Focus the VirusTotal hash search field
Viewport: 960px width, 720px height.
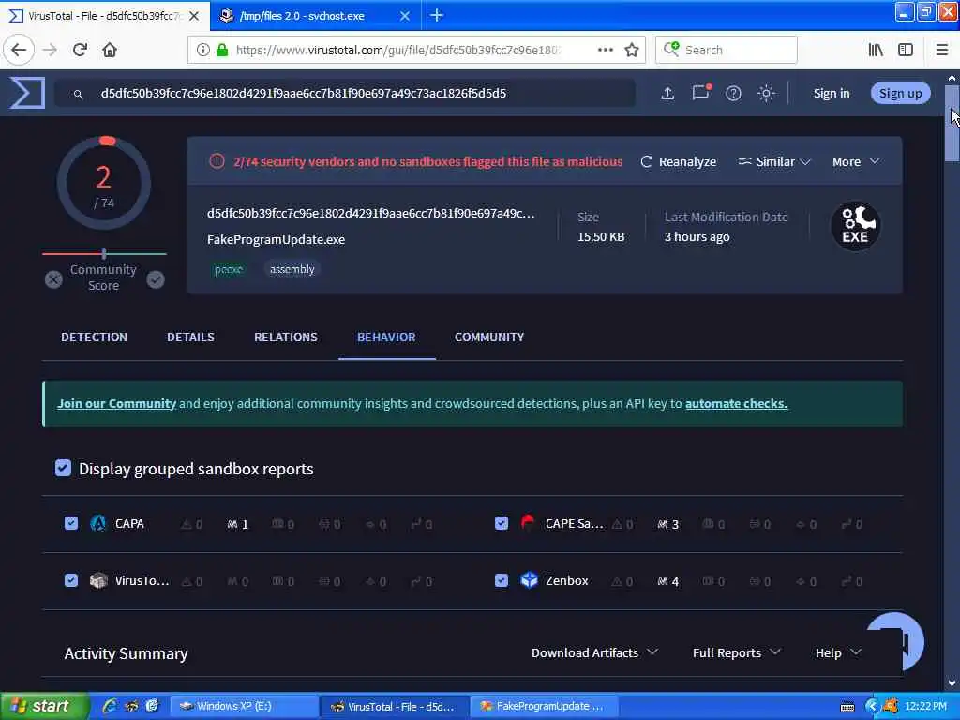coord(345,94)
